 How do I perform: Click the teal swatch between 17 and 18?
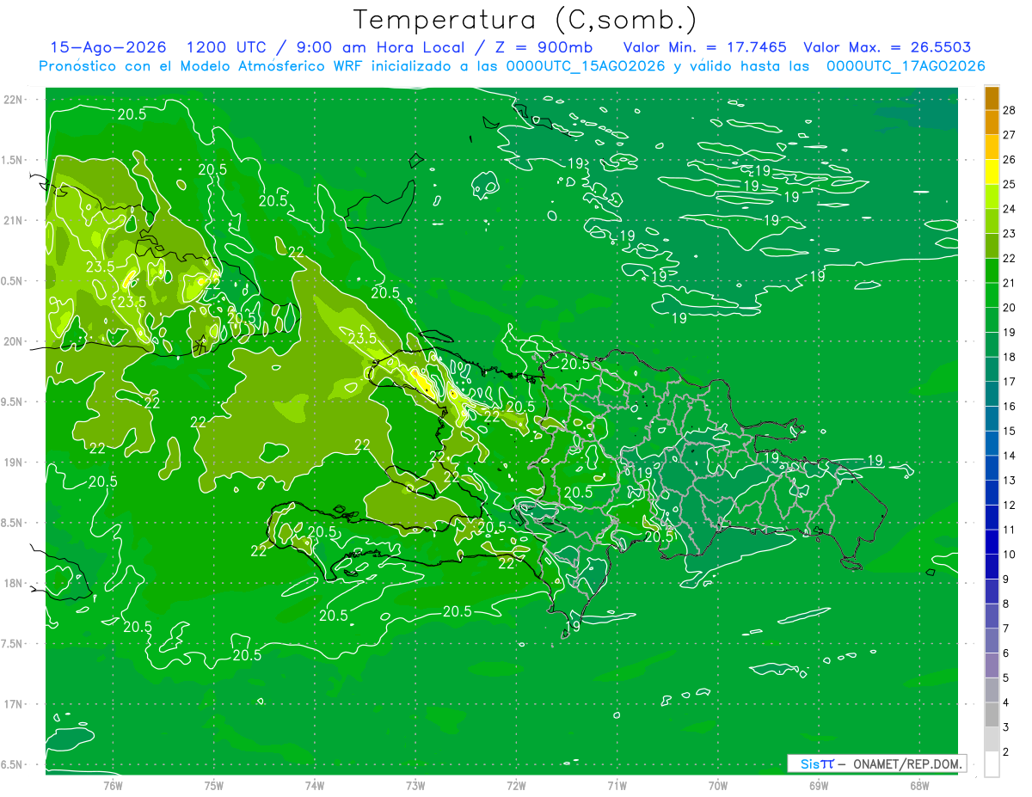coord(992,370)
